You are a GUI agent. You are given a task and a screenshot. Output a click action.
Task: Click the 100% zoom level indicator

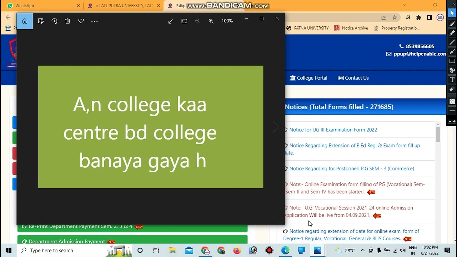coord(227,21)
